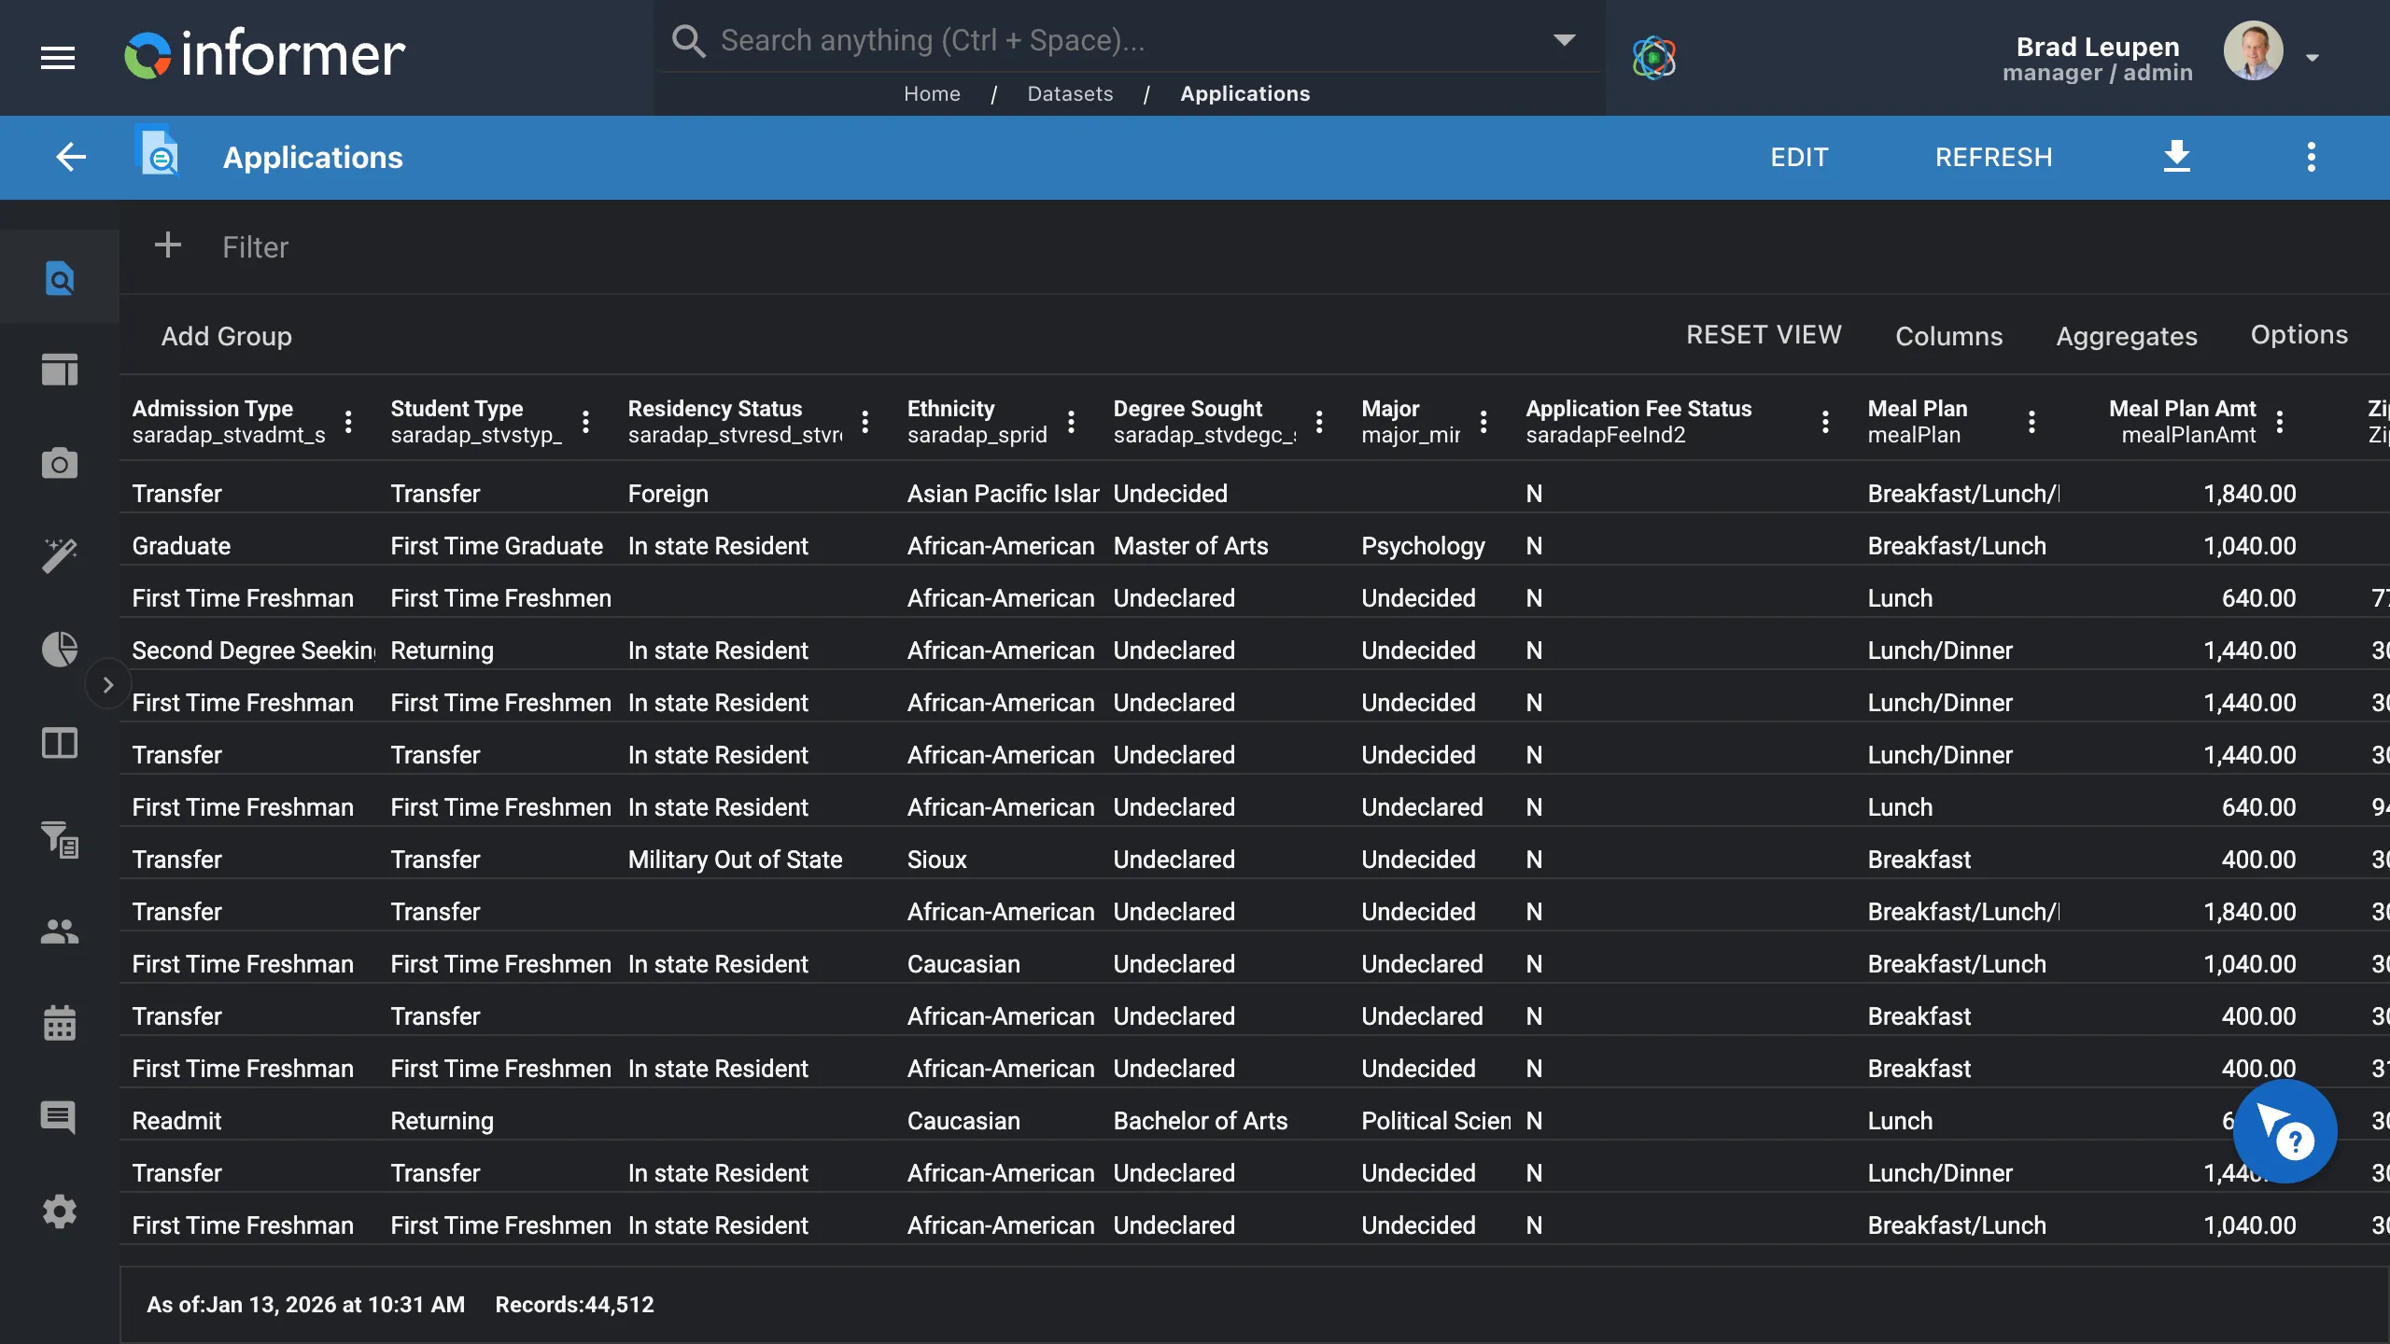This screenshot has height=1344, width=2390.
Task: Click the help question-mark bubble near bottom right
Action: click(x=2287, y=1132)
